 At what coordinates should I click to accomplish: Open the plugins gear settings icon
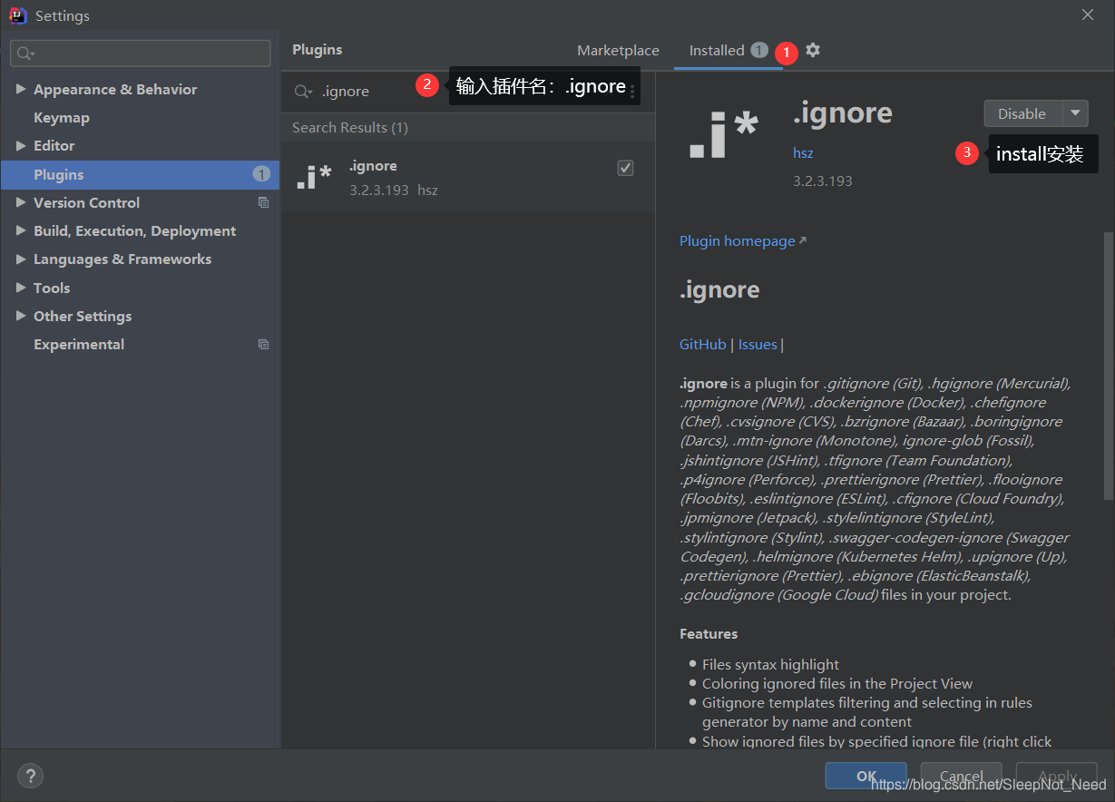[813, 50]
